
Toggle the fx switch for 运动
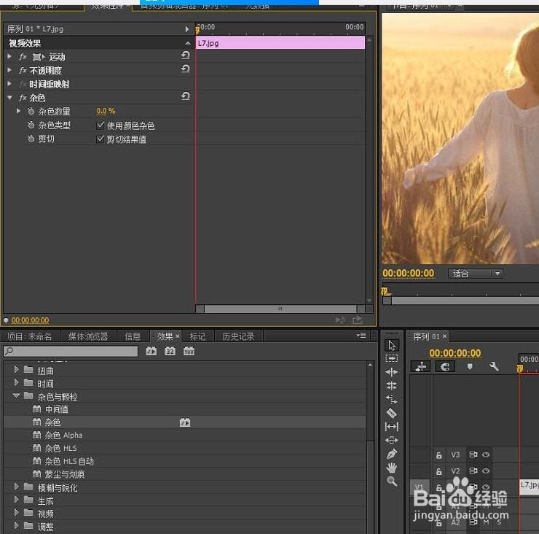coord(23,57)
